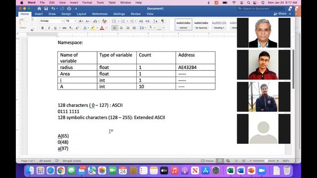Switch to the Mailings tab
317x178 pixels.
119,14
